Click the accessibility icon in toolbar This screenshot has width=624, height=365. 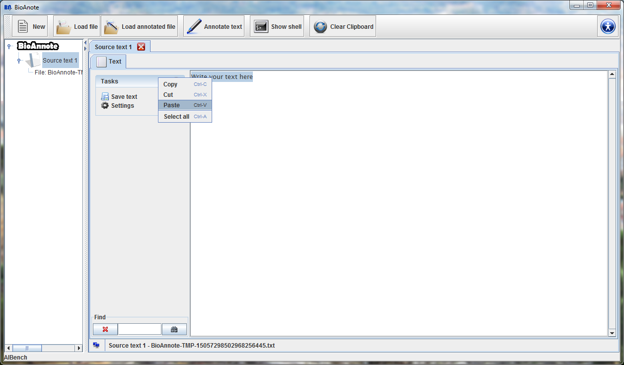[608, 26]
